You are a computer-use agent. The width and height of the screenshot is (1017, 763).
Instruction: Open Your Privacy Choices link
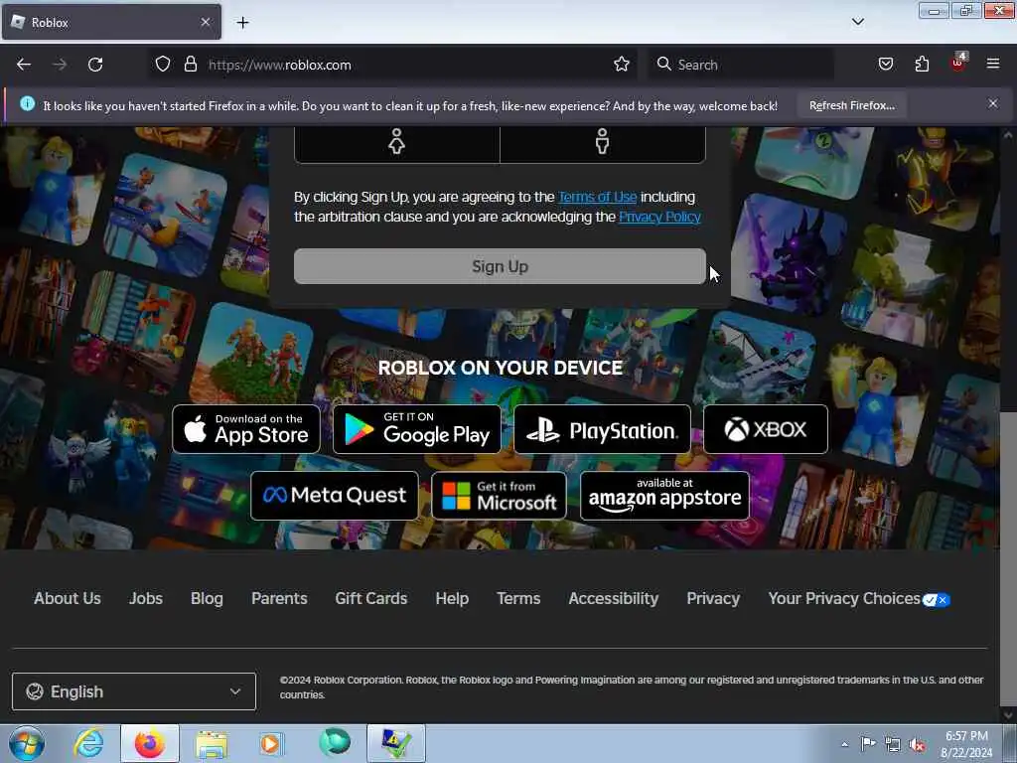[x=859, y=598]
